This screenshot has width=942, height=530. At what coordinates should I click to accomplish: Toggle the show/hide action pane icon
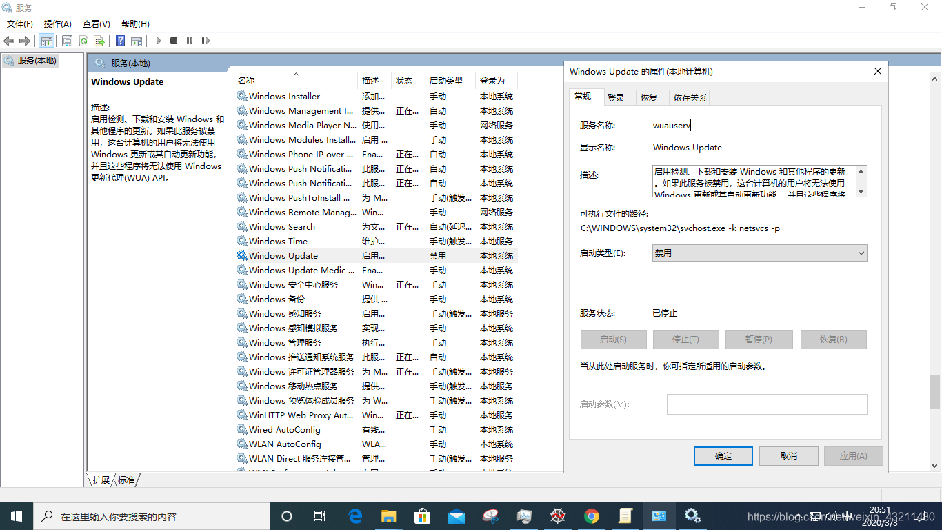137,41
